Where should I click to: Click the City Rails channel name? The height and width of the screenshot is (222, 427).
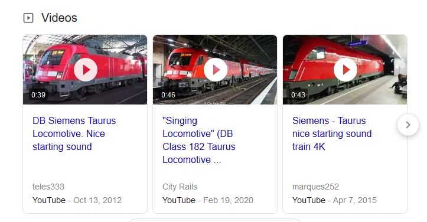[x=180, y=187]
